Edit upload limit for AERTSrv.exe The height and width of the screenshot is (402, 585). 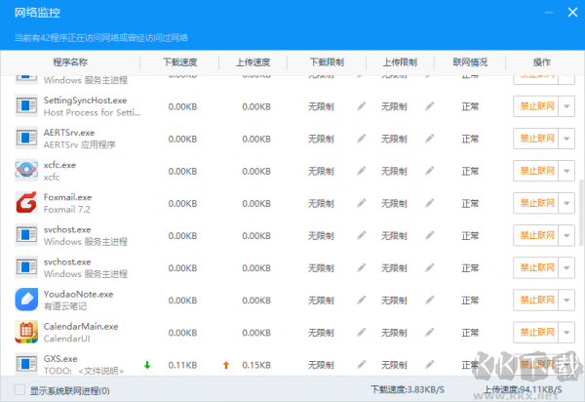(430, 139)
